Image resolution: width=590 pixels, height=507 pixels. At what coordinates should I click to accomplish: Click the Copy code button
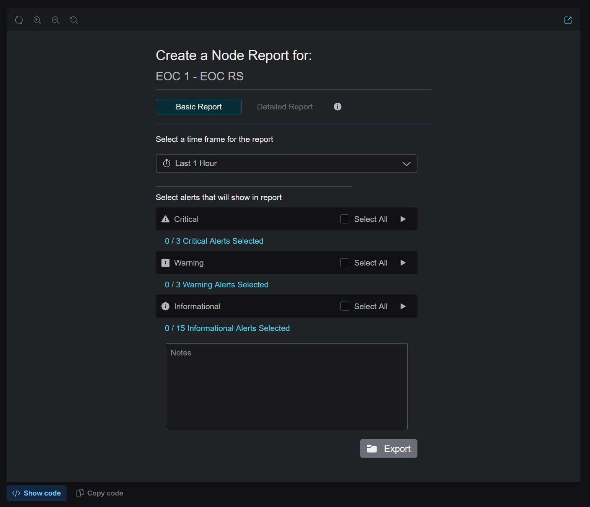click(x=99, y=493)
